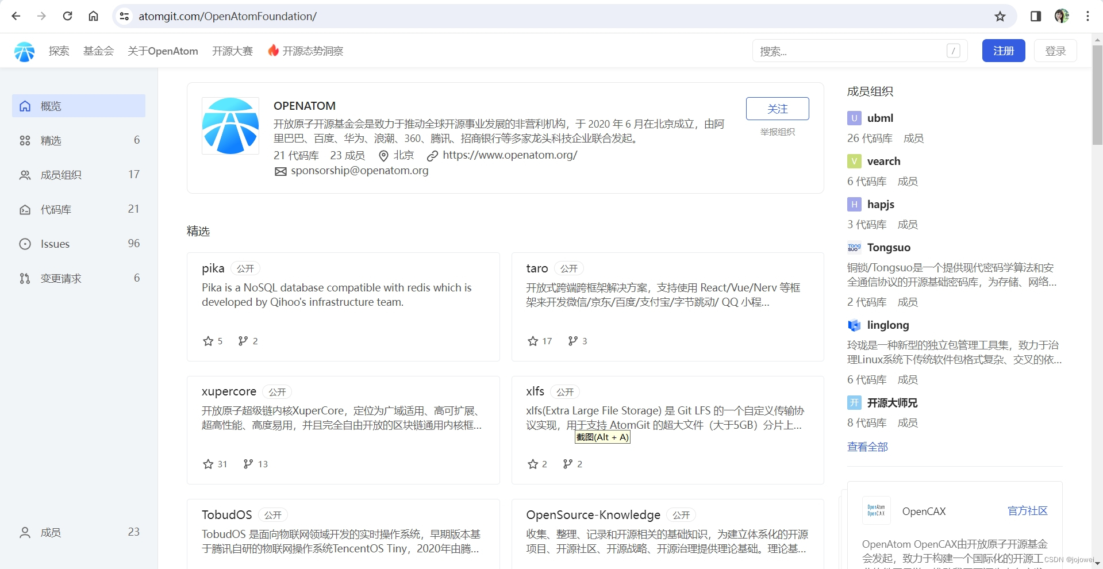The height and width of the screenshot is (569, 1103).
Task: Select the Issues sidebar tab
Action: [x=79, y=244]
